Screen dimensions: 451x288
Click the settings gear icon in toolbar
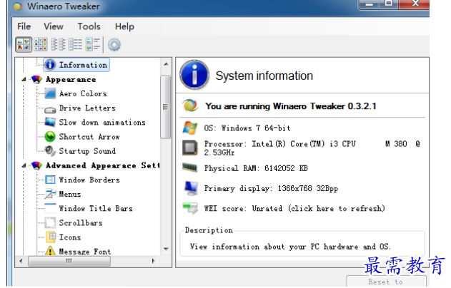tap(114, 44)
